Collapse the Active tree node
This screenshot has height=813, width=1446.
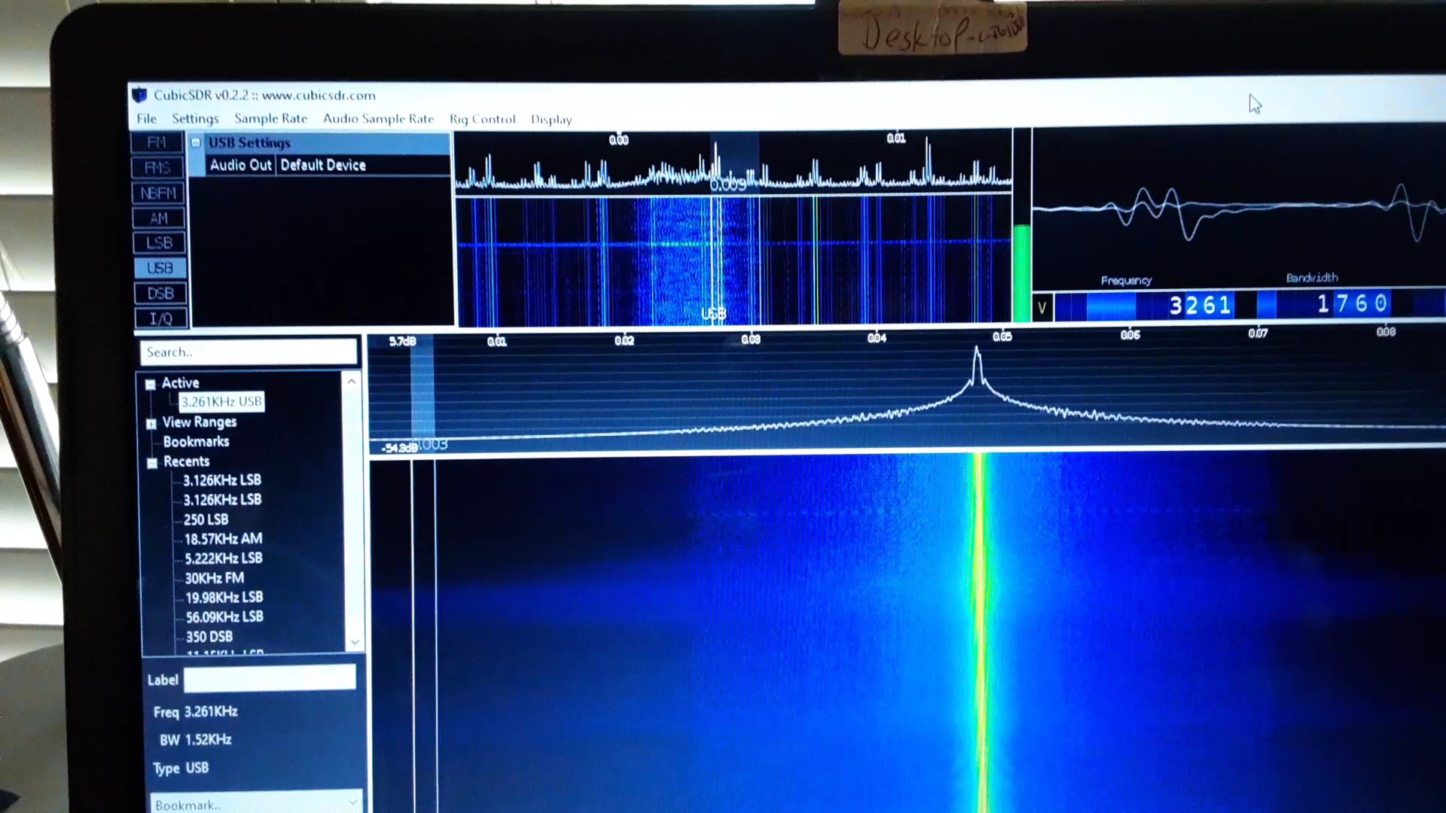(151, 384)
